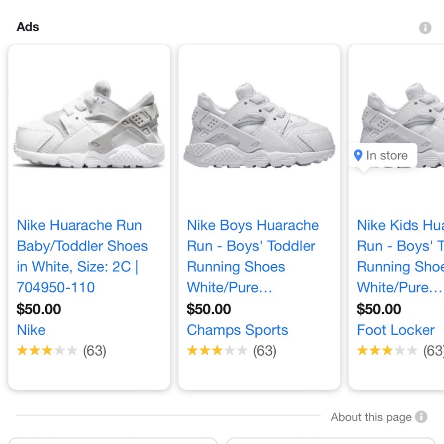The height and width of the screenshot is (444, 444).
Task: Open Nike Kids Huarache Run product link
Action: point(400,256)
